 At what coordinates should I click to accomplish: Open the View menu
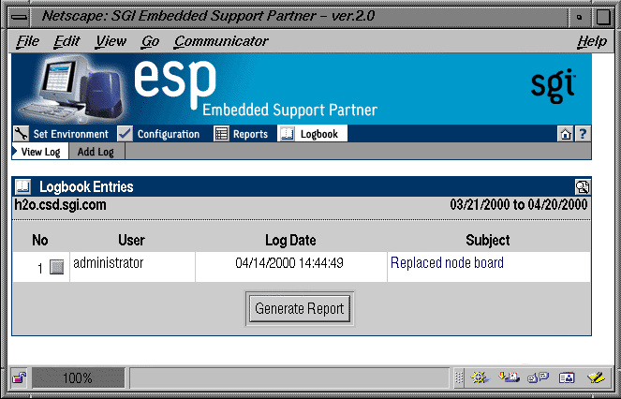(111, 41)
